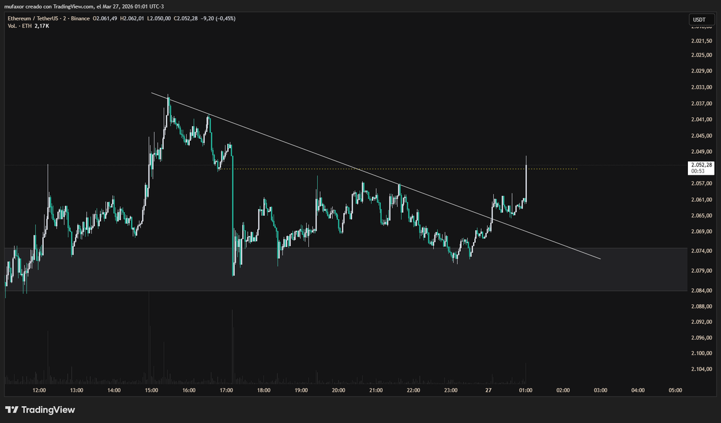Click the 15:00 time axis label
Image resolution: width=721 pixels, height=423 pixels.
point(151,390)
